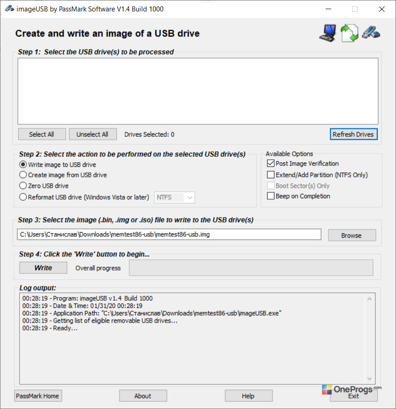The width and height of the screenshot is (396, 409).
Task: Browse for an image file
Action: click(352, 235)
